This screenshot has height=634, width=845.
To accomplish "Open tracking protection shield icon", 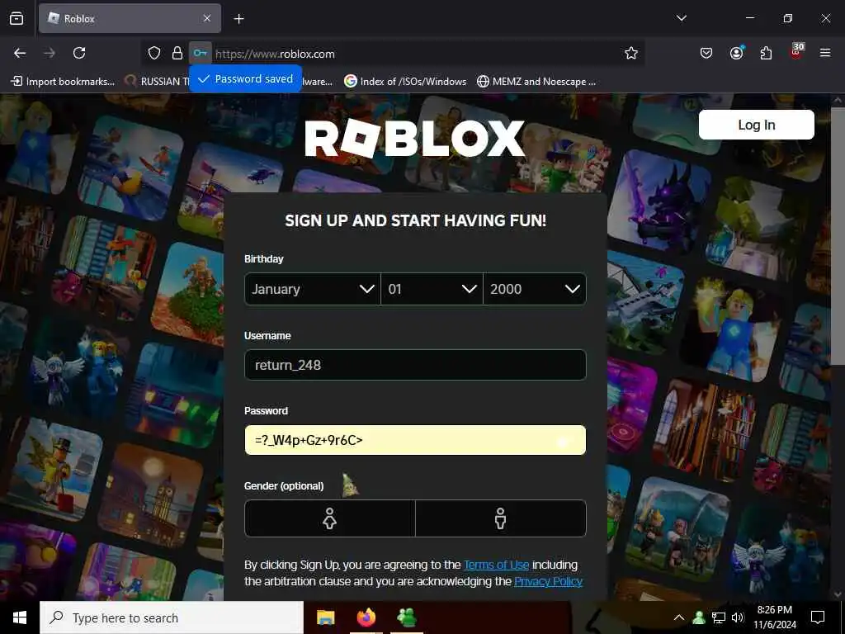I will pyautogui.click(x=154, y=53).
